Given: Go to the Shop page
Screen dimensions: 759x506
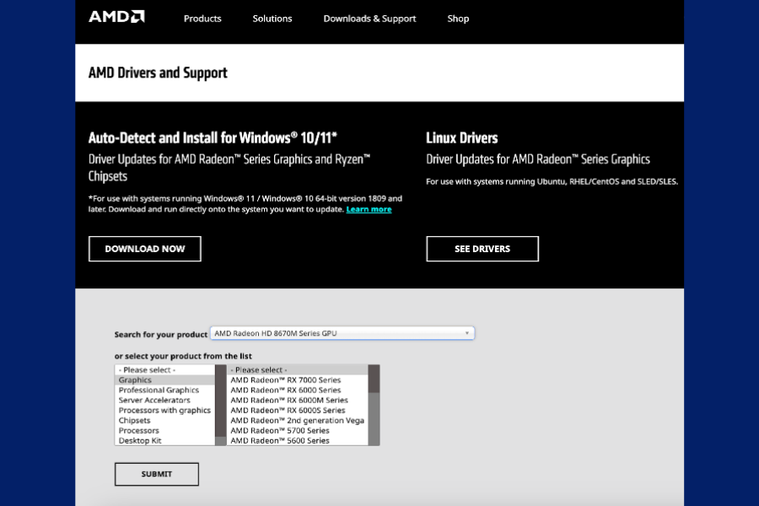Looking at the screenshot, I should point(458,19).
